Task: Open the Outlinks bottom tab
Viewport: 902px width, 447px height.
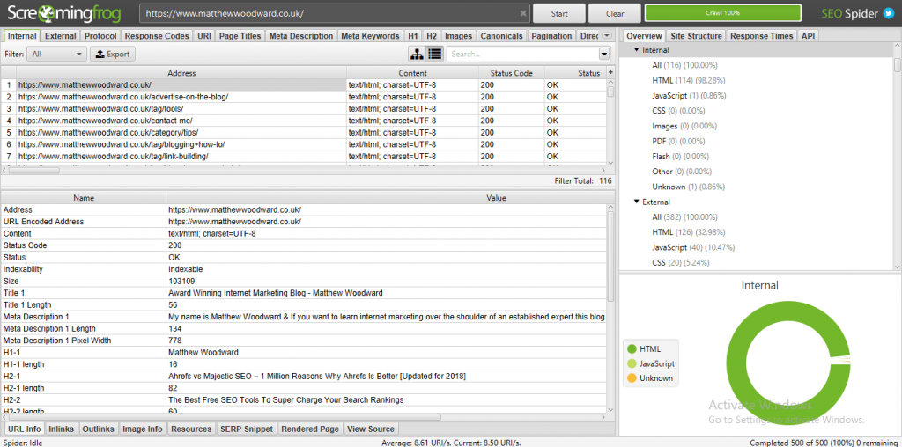Action: point(99,429)
